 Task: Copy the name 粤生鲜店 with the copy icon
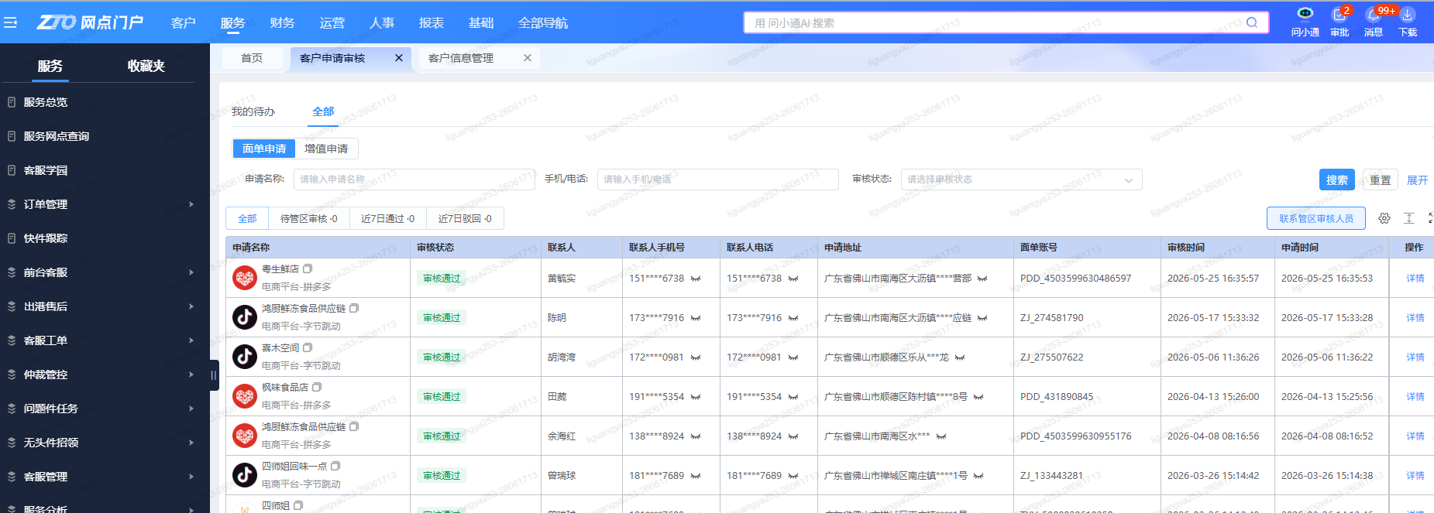[308, 268]
